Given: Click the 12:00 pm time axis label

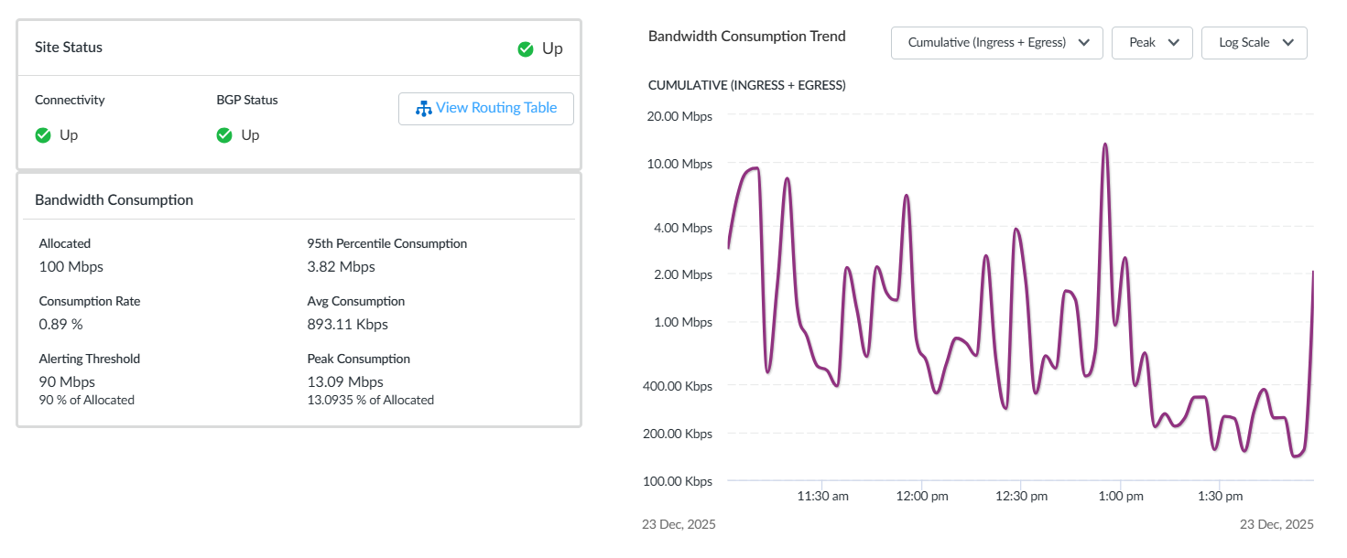Looking at the screenshot, I should point(921,497).
